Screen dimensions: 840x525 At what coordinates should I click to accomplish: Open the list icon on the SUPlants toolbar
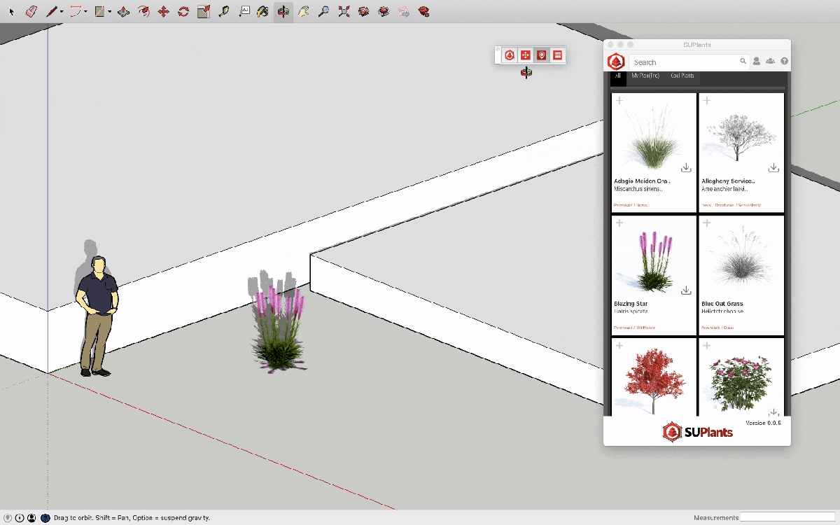(557, 55)
